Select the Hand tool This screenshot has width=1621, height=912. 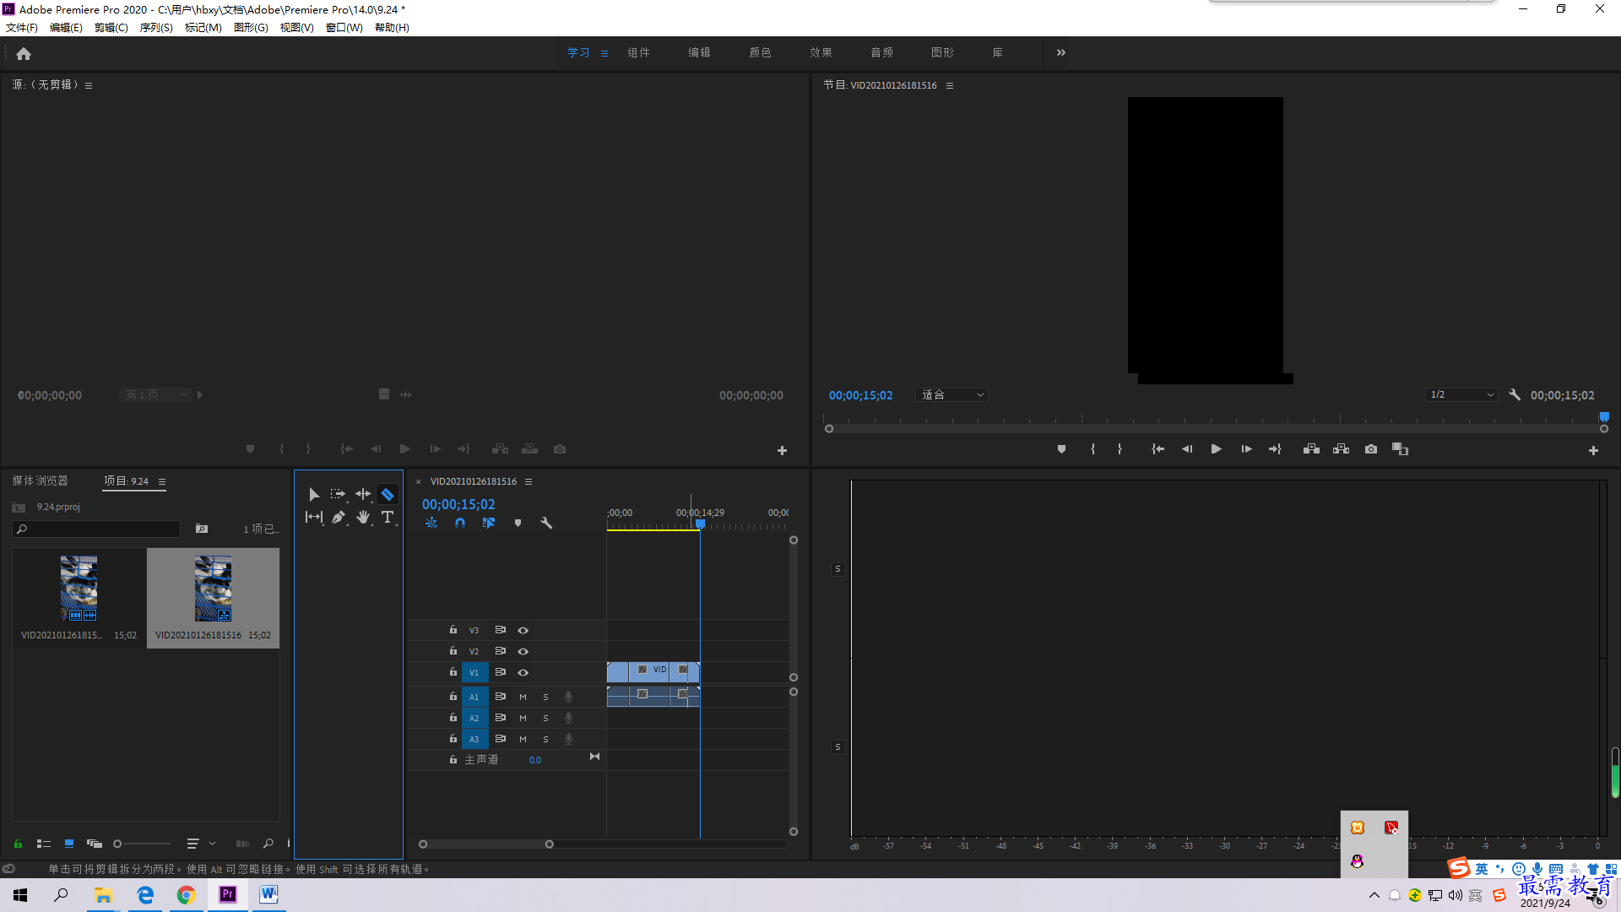tap(363, 517)
